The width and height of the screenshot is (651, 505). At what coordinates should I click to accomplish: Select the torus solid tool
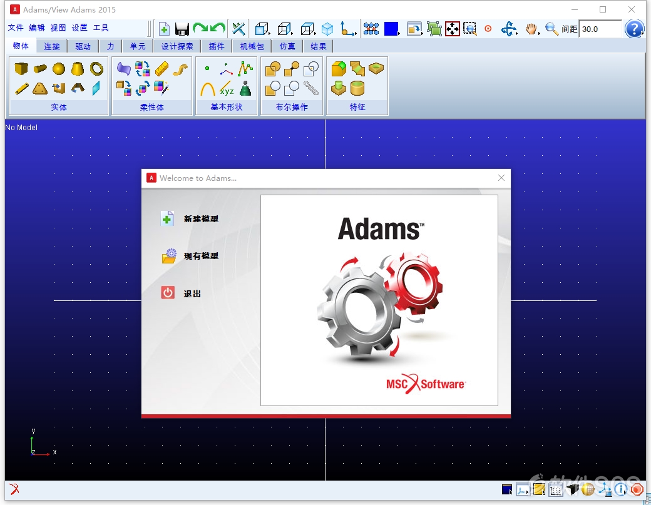point(97,68)
